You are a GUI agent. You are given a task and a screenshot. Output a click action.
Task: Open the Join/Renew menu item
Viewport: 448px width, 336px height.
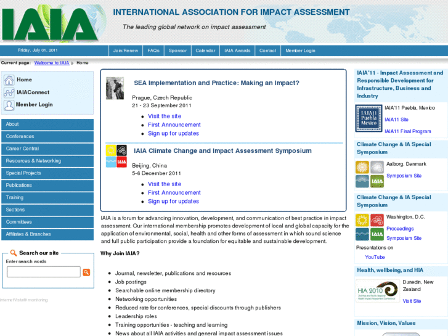126,51
